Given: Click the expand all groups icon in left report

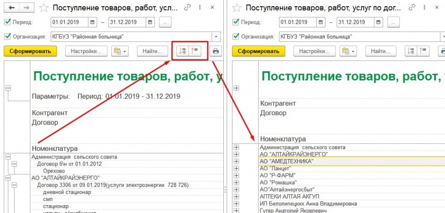Looking at the screenshot, I should tap(183, 51).
